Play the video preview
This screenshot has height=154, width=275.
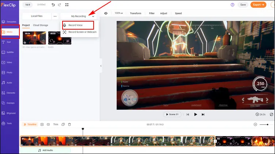click(x=196, y=114)
